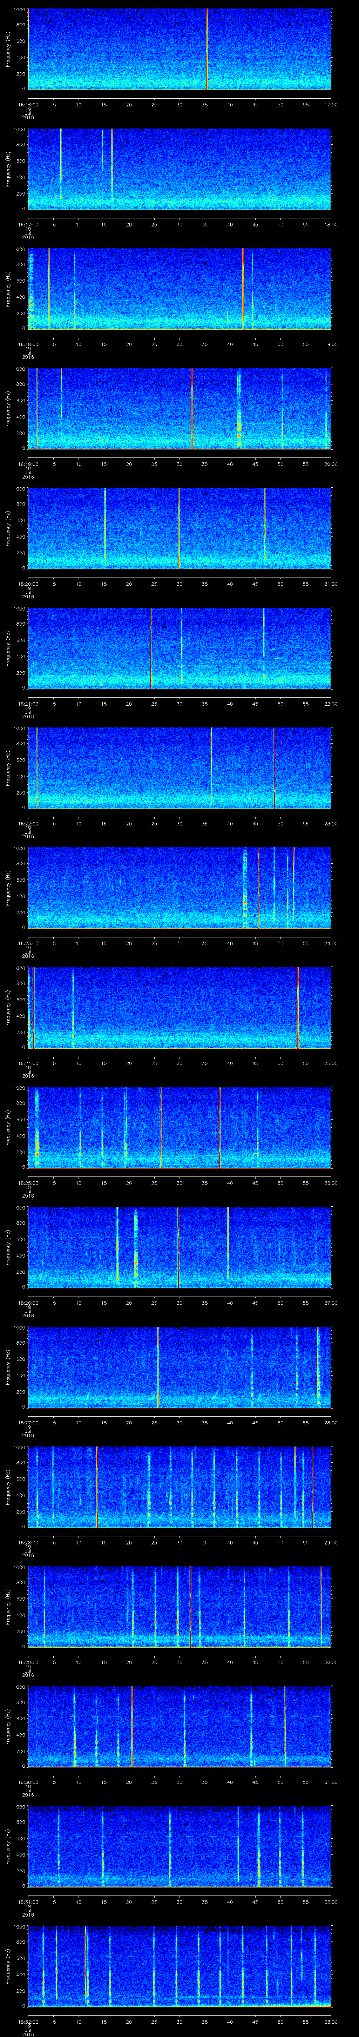Click the 16:20:00 start time label

pyautogui.click(x=28, y=584)
